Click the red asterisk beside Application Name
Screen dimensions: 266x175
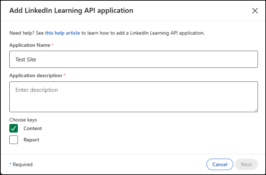(52, 45)
